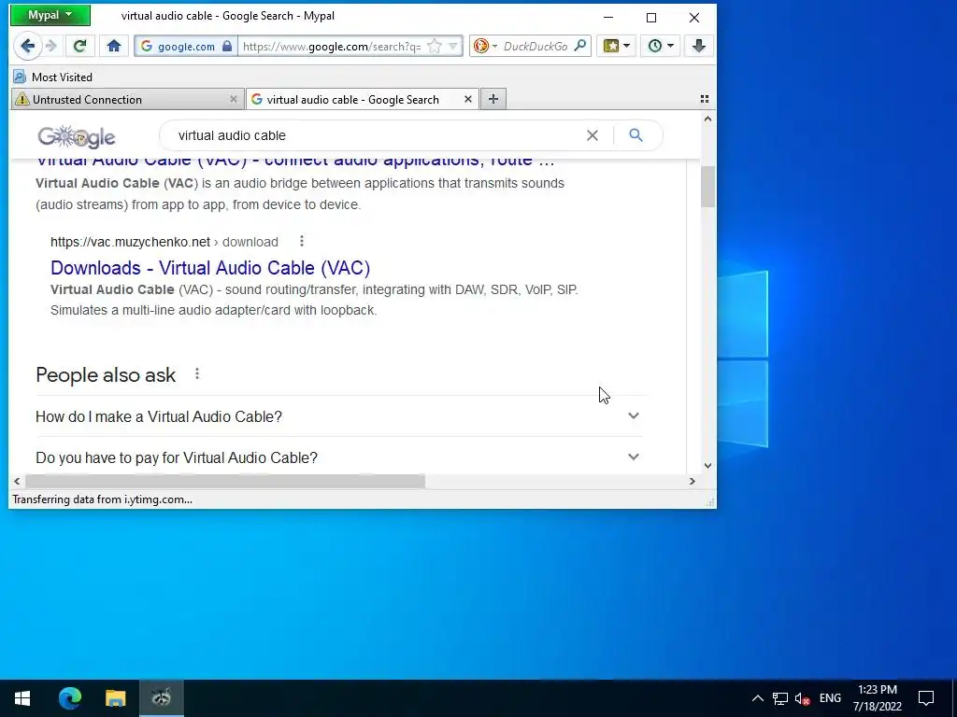957x717 pixels.
Task: Clear the Google search query
Action: [592, 135]
